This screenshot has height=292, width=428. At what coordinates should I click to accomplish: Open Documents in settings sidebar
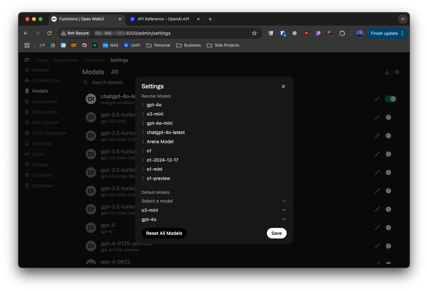(41, 112)
